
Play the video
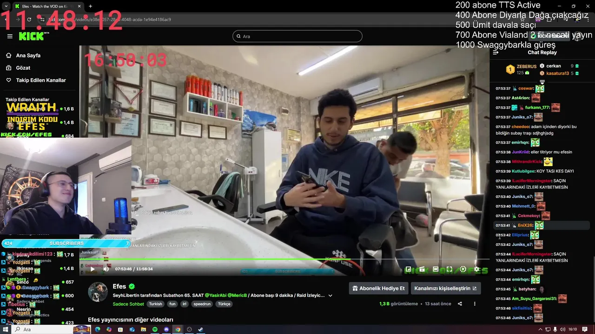pyautogui.click(x=93, y=269)
